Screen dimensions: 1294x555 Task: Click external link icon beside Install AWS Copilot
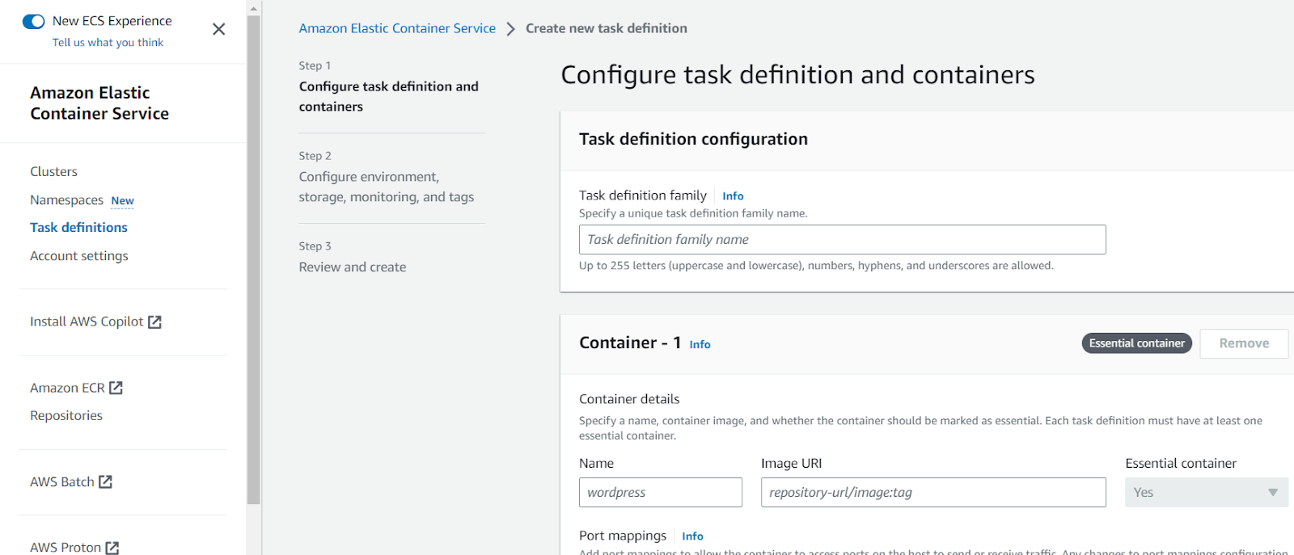click(x=154, y=322)
